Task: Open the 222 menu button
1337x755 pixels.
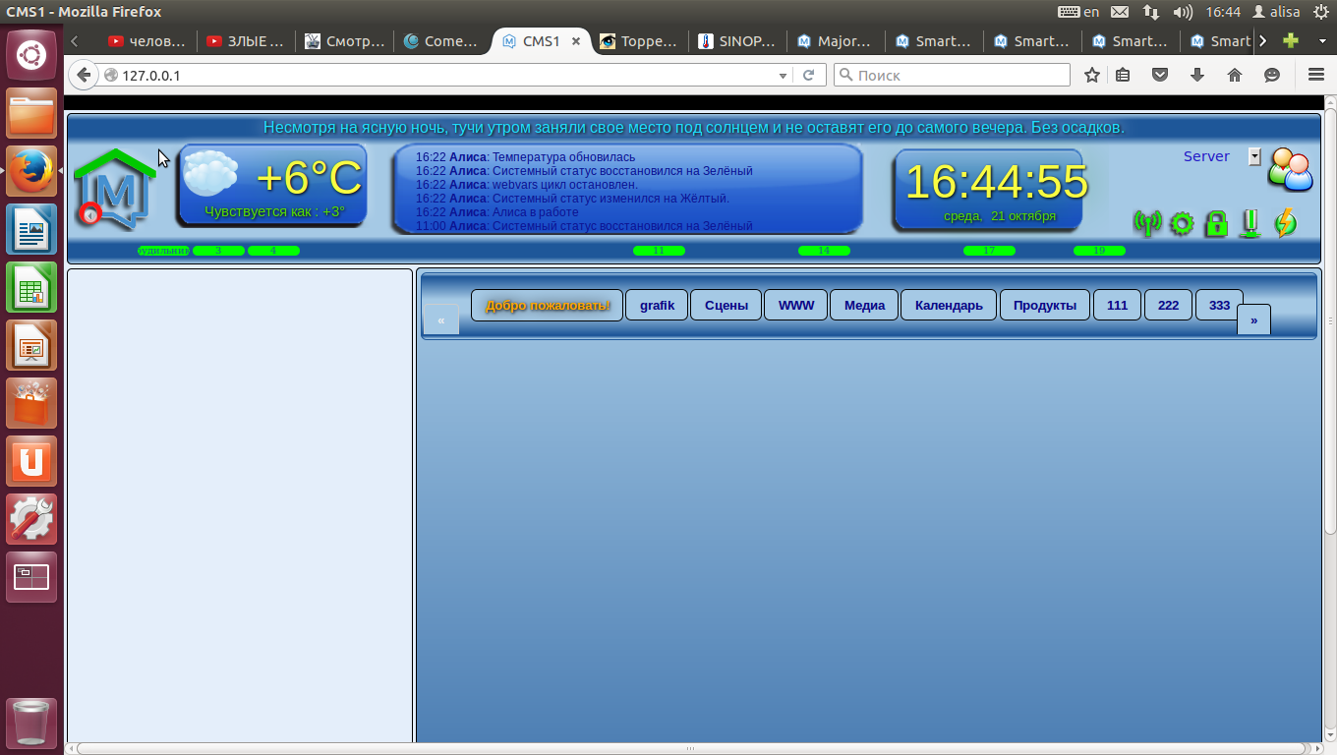Action: pyautogui.click(x=1168, y=305)
